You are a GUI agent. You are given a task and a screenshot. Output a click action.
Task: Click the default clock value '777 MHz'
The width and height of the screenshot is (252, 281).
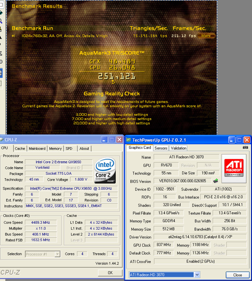tap(164, 253)
